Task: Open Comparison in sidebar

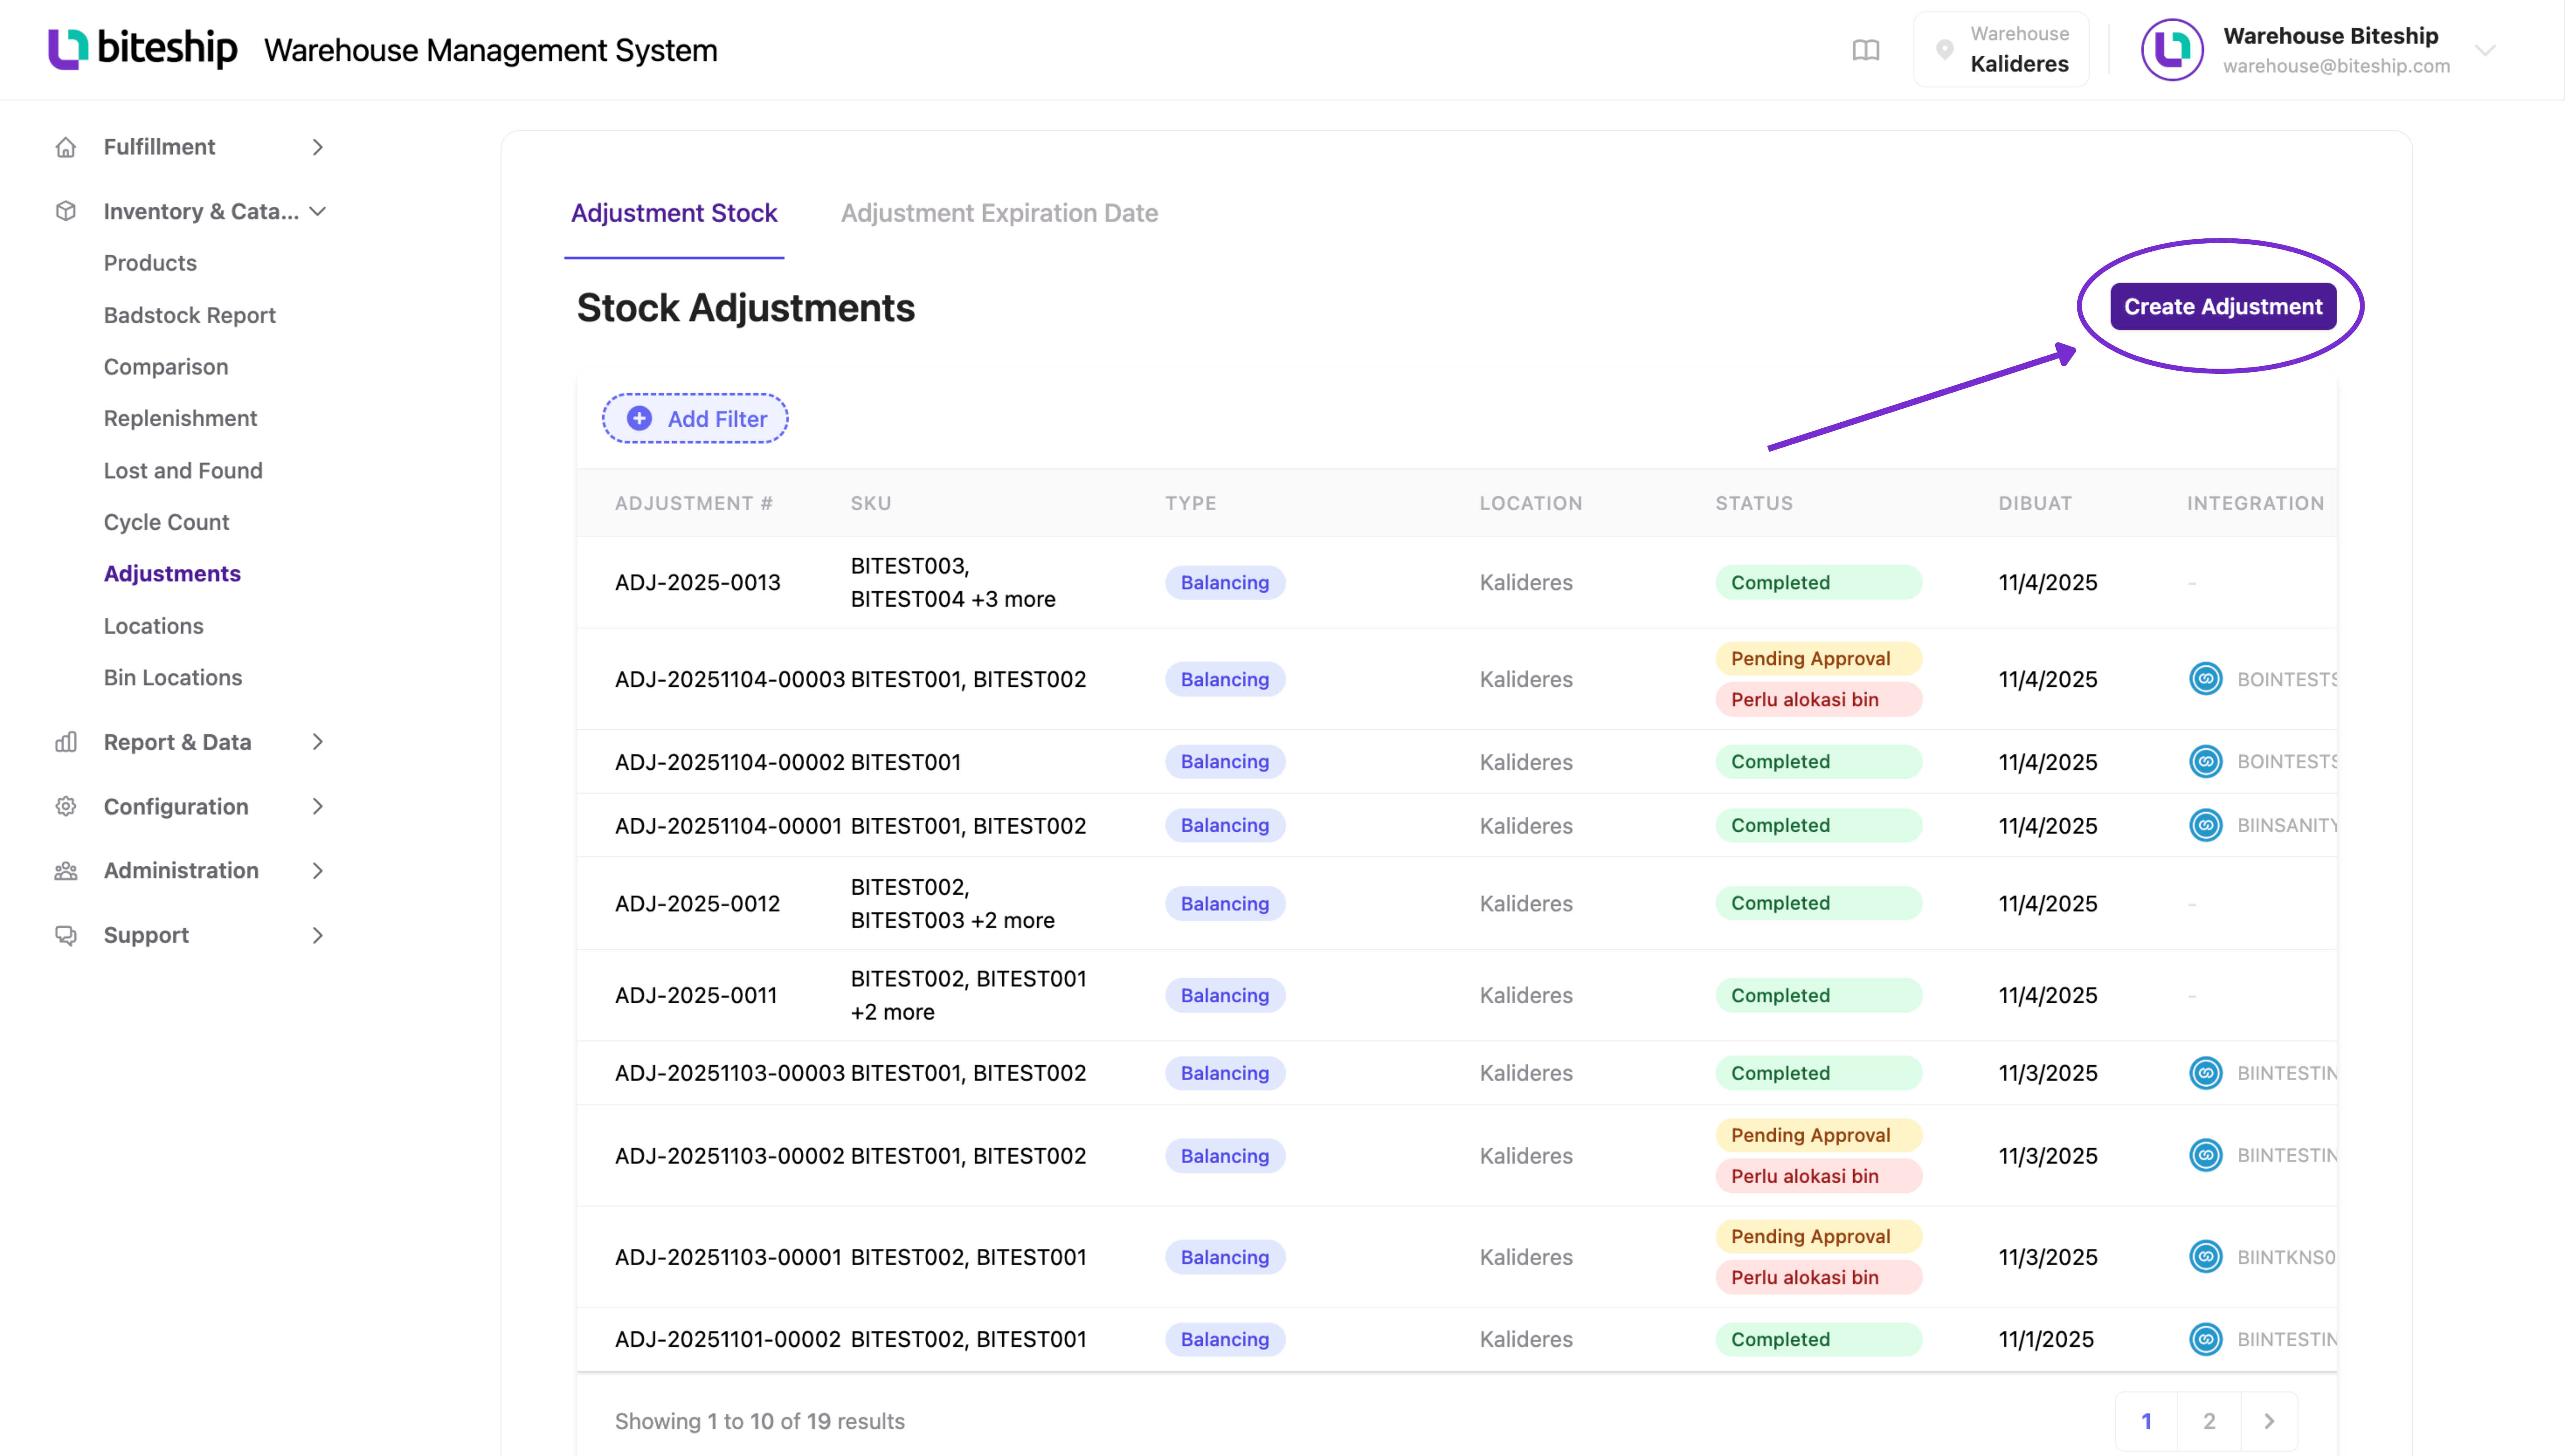Action: tap(166, 367)
